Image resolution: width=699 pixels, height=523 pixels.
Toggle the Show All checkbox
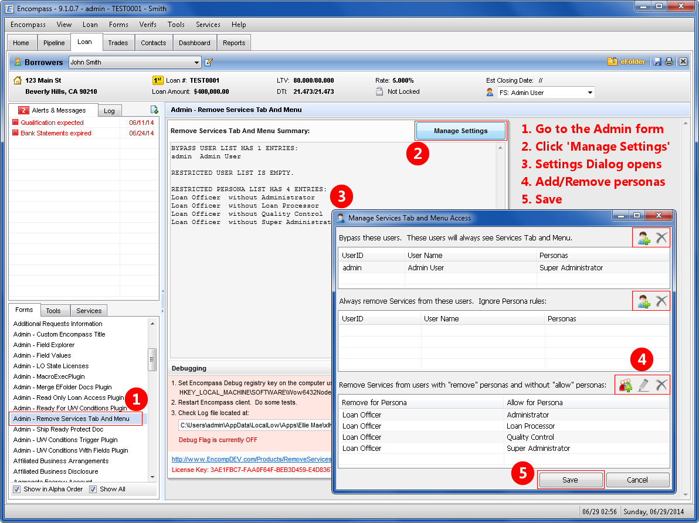point(93,489)
